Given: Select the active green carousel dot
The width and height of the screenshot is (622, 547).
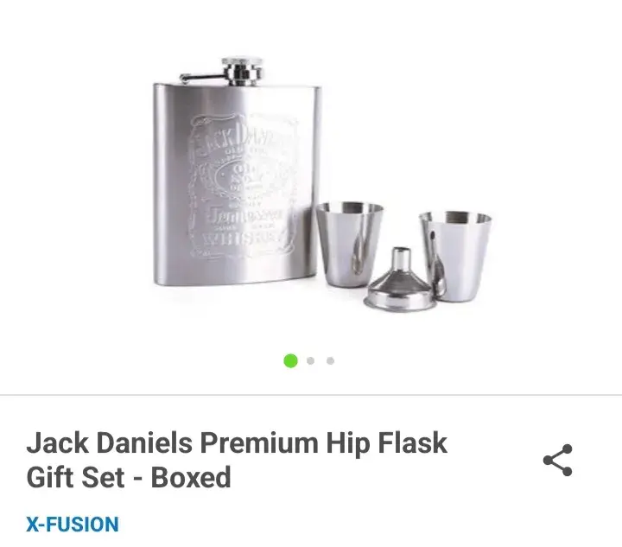Looking at the screenshot, I should (x=290, y=360).
